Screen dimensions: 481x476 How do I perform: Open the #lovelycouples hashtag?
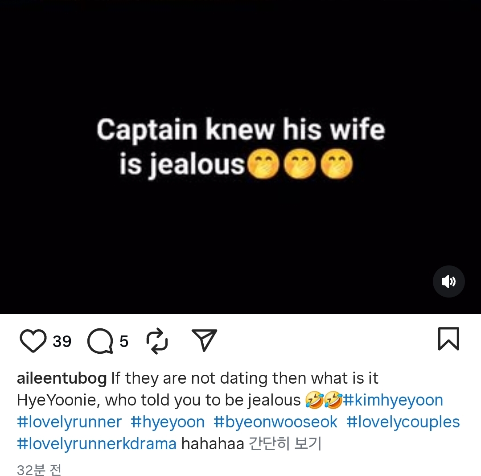(x=403, y=422)
